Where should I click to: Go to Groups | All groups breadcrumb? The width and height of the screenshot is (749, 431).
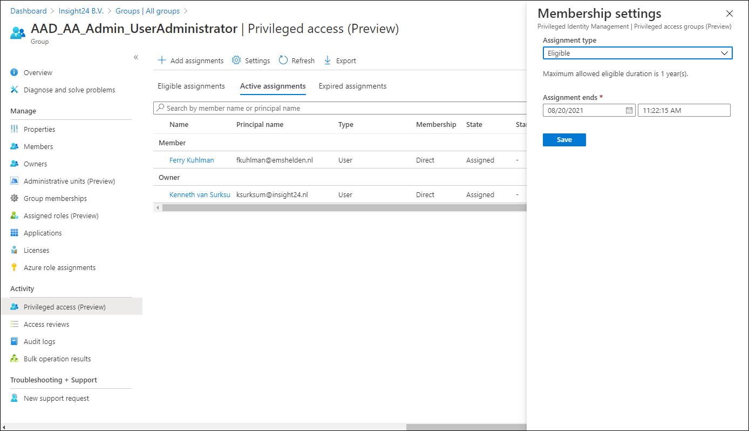pos(147,11)
